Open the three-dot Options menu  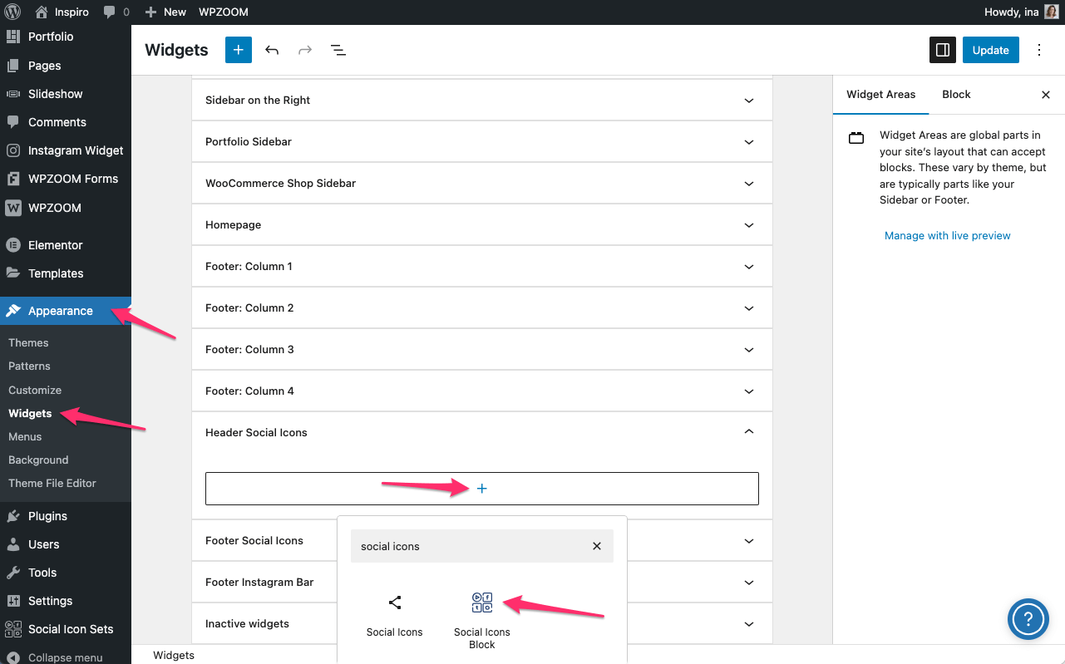(x=1039, y=50)
